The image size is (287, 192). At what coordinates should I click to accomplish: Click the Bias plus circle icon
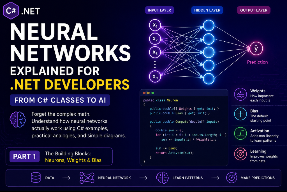point(240,114)
